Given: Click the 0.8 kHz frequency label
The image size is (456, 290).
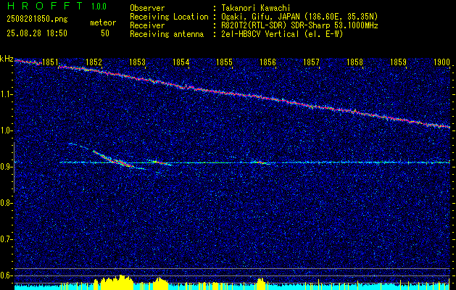Looking at the screenshot, I should pyautogui.click(x=6, y=203).
